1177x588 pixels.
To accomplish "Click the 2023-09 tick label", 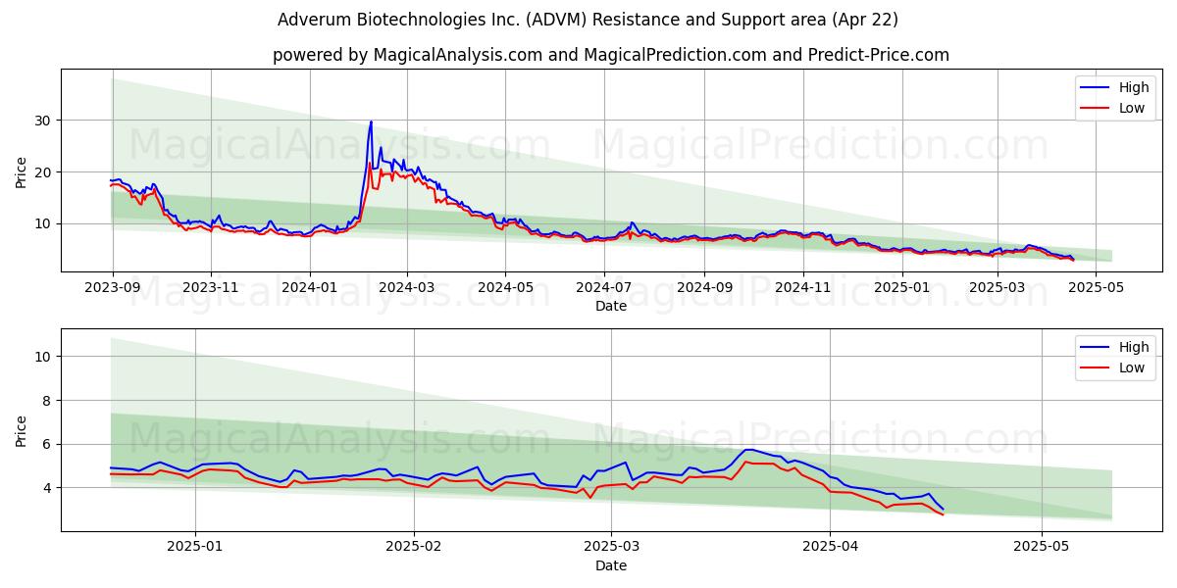I will point(113,287).
